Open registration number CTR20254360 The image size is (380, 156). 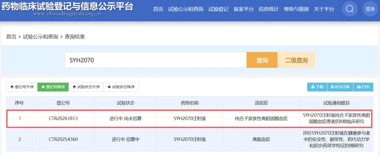[x=63, y=139]
